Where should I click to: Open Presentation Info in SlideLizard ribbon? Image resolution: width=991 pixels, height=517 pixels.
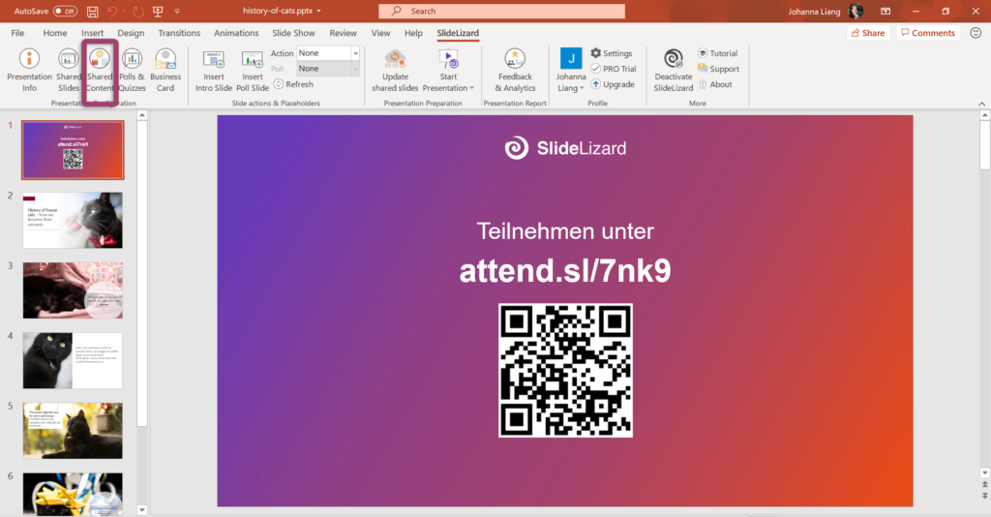(x=29, y=70)
